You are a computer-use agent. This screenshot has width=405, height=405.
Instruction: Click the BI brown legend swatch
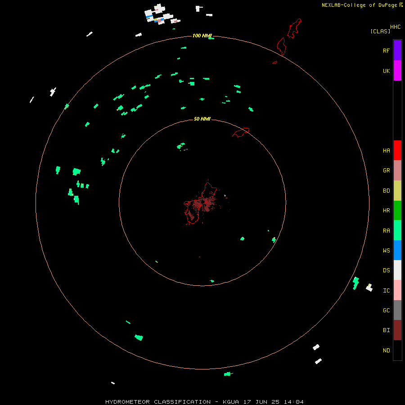tap(397, 330)
